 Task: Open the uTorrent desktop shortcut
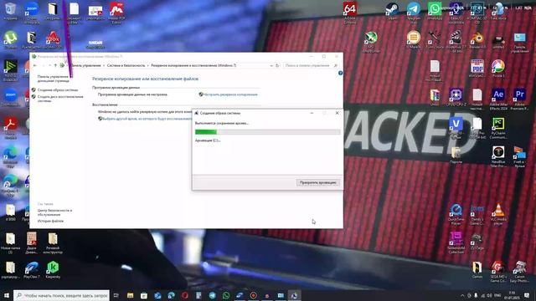coord(10,39)
